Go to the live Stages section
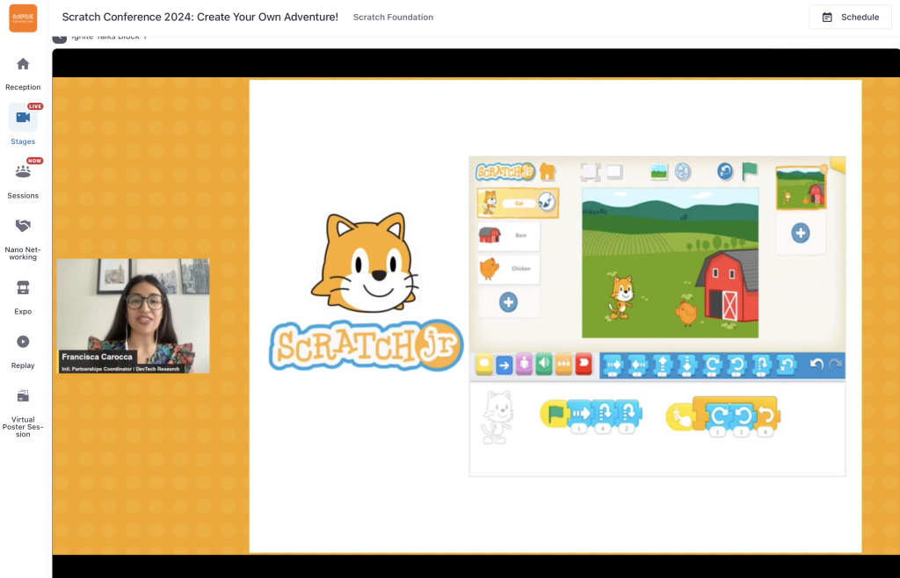Image resolution: width=900 pixels, height=578 pixels. click(x=23, y=125)
